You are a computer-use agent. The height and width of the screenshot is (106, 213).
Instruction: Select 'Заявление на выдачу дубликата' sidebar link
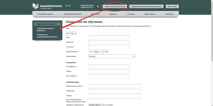click(x=45, y=29)
